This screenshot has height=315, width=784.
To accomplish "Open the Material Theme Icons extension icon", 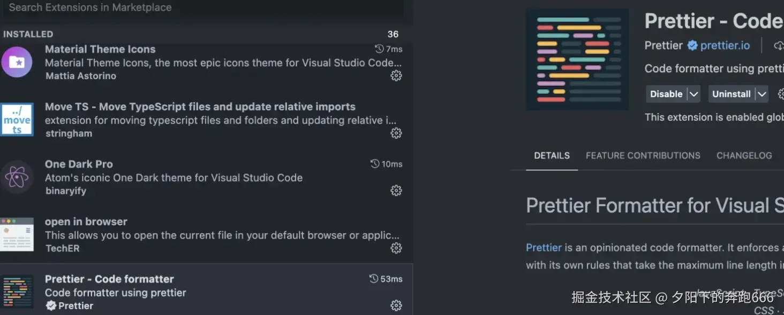I will [x=17, y=62].
